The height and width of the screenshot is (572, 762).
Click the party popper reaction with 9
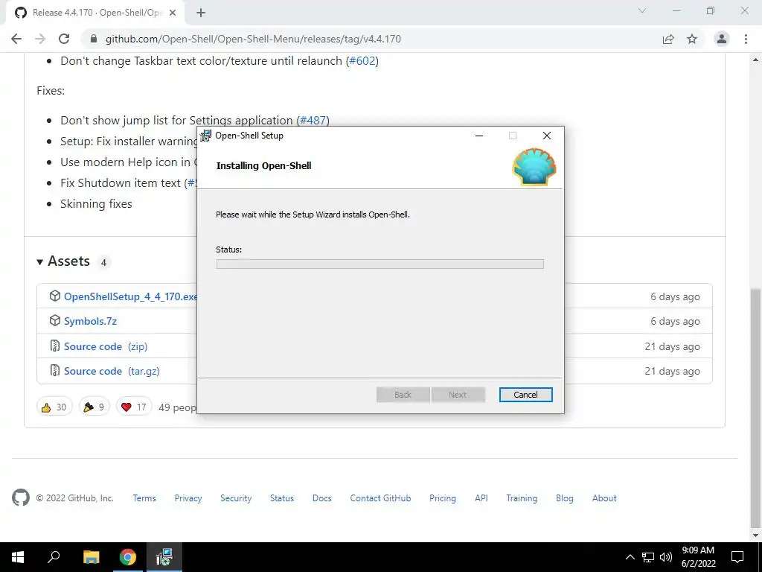tap(94, 407)
